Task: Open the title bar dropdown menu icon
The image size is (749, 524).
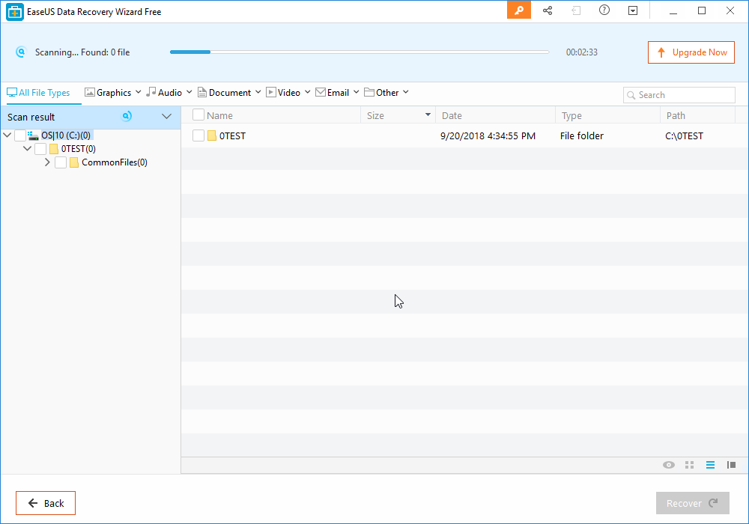Action: point(633,10)
